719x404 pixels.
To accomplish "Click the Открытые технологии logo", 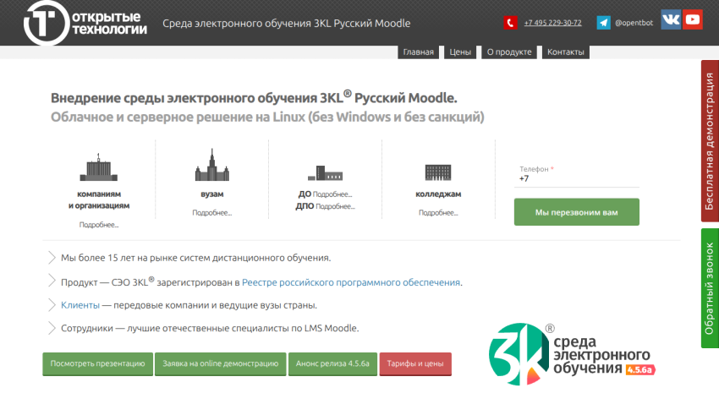I will [x=85, y=23].
